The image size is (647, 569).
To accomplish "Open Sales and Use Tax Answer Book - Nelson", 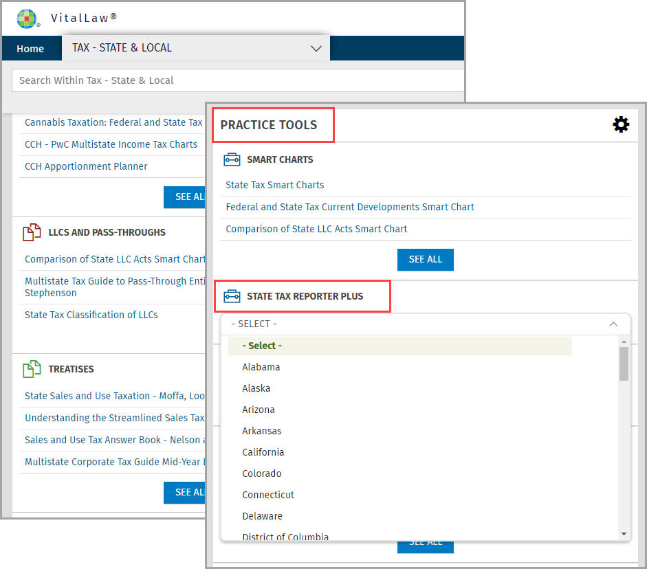I will (x=115, y=440).
